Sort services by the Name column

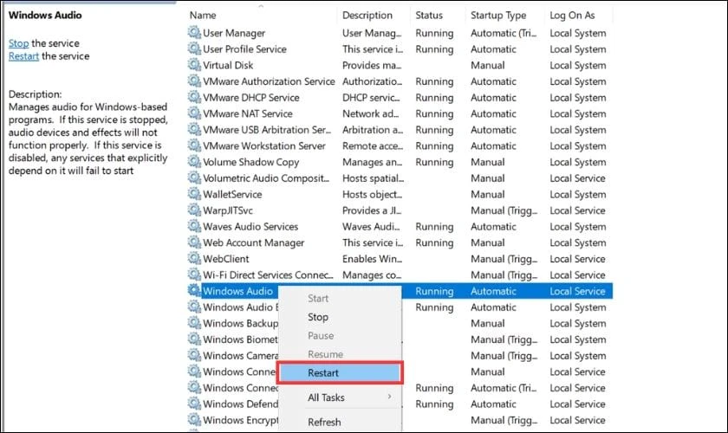(x=203, y=16)
